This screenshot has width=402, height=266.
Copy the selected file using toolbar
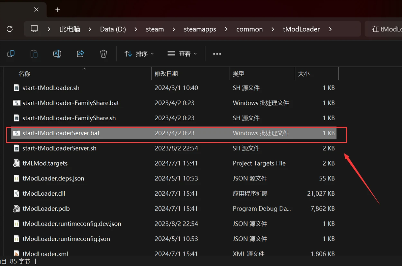click(x=11, y=54)
